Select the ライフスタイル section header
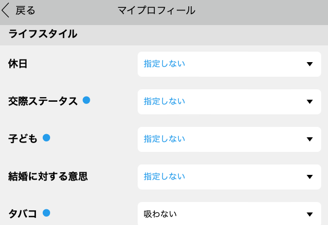The image size is (328, 225). point(43,34)
